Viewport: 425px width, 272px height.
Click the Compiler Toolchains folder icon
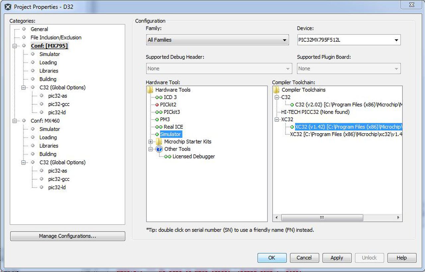(277, 90)
